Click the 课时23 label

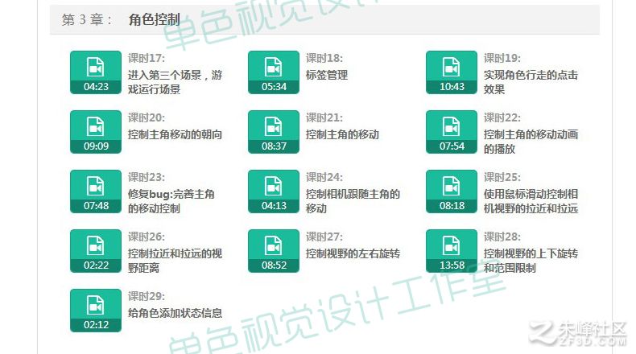(x=147, y=178)
